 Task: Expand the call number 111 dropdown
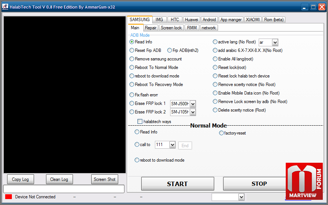click(172, 145)
